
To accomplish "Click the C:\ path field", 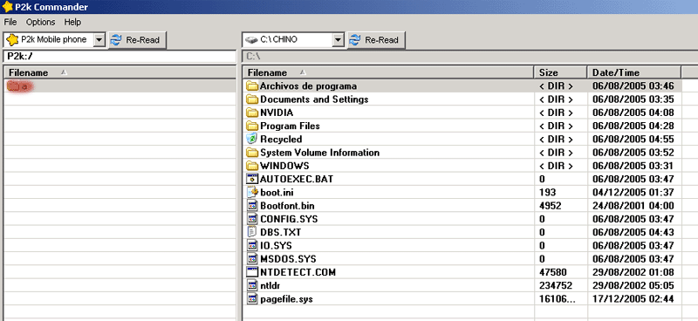I will point(469,57).
